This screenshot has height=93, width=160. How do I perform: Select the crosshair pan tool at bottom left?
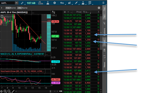coord(2,91)
